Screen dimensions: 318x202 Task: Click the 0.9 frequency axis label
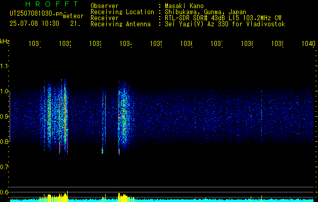tap(4, 117)
